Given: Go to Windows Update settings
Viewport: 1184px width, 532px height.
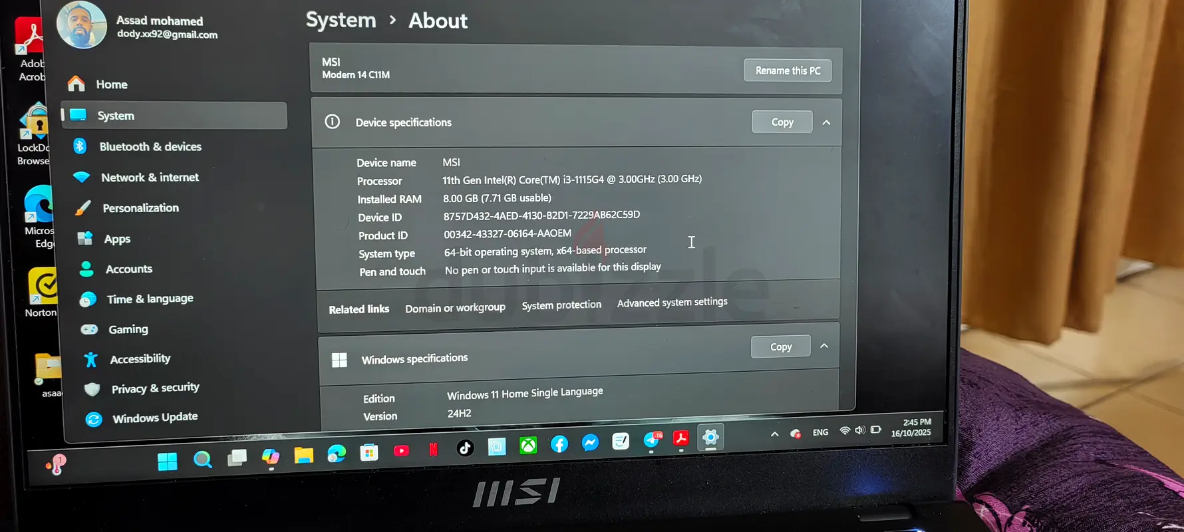Looking at the screenshot, I should (155, 418).
